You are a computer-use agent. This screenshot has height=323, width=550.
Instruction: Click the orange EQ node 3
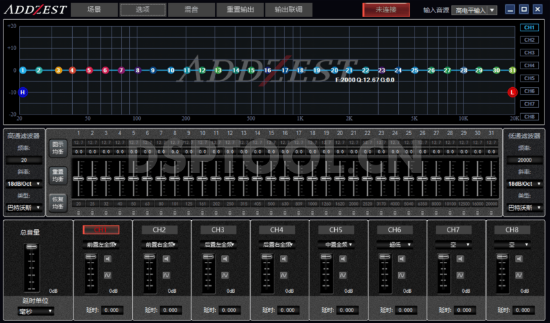point(58,70)
